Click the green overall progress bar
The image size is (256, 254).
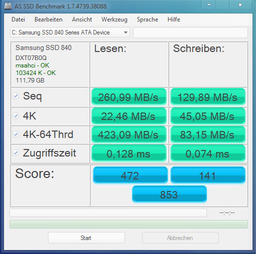coord(128,224)
